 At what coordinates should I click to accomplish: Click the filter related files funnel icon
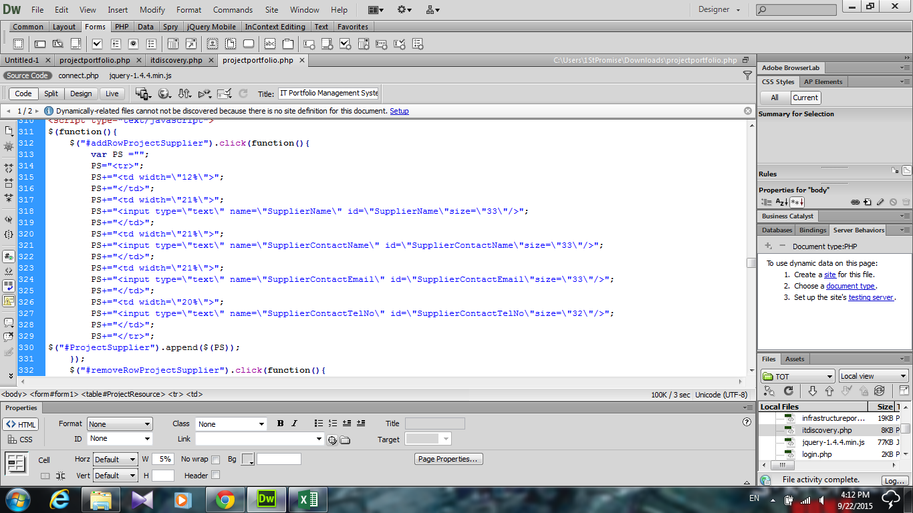point(747,75)
